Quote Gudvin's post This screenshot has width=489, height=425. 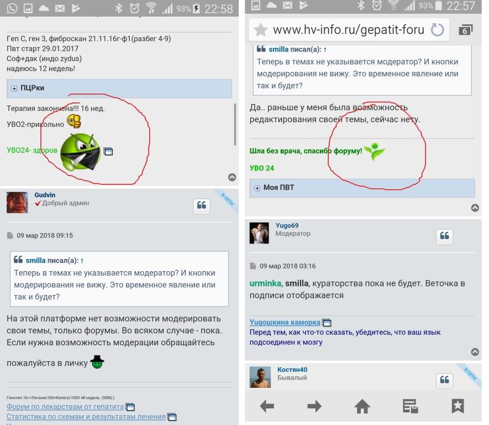tap(202, 206)
